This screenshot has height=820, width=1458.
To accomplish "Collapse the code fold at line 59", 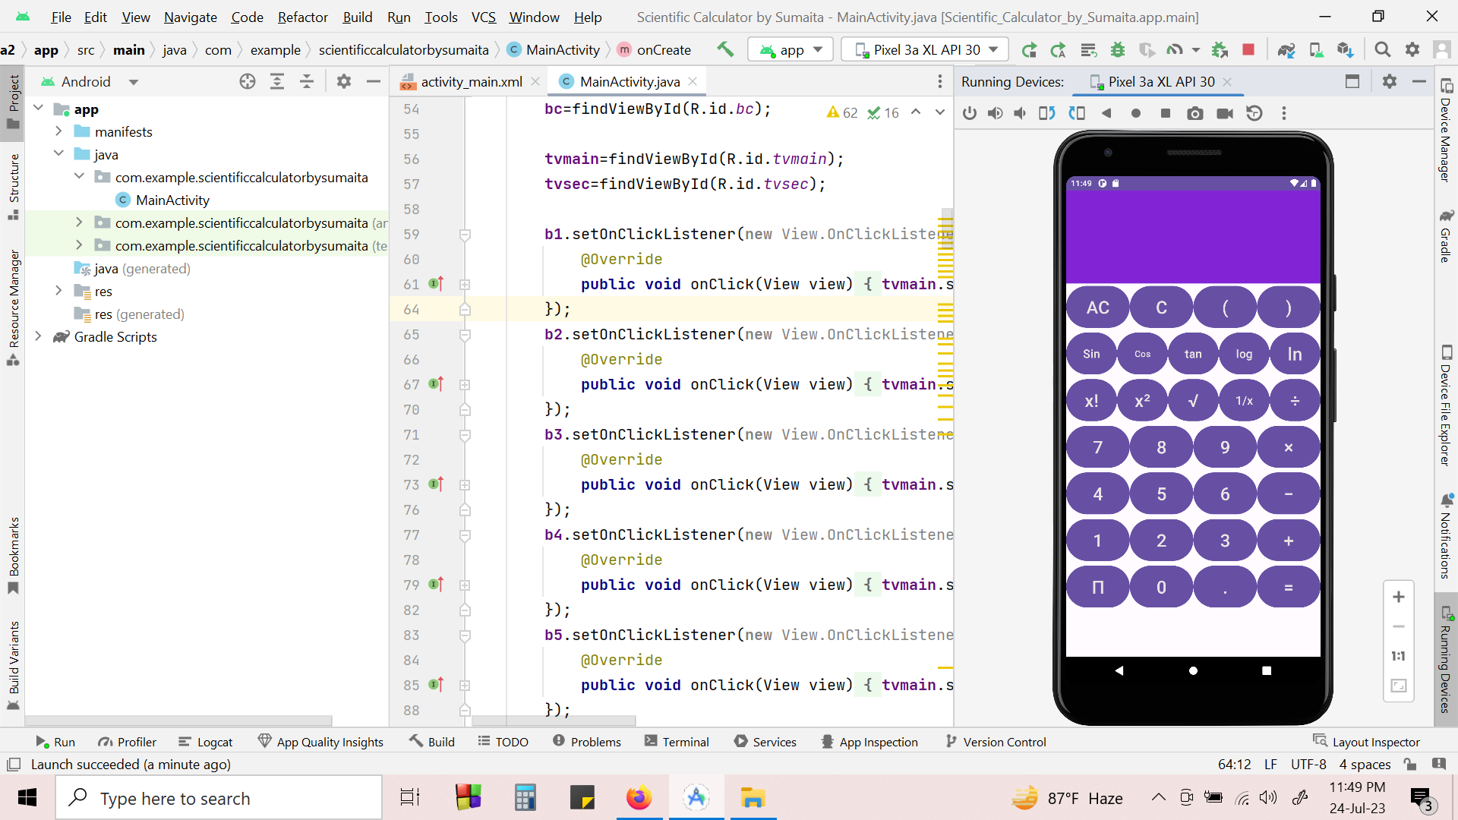I will [464, 235].
